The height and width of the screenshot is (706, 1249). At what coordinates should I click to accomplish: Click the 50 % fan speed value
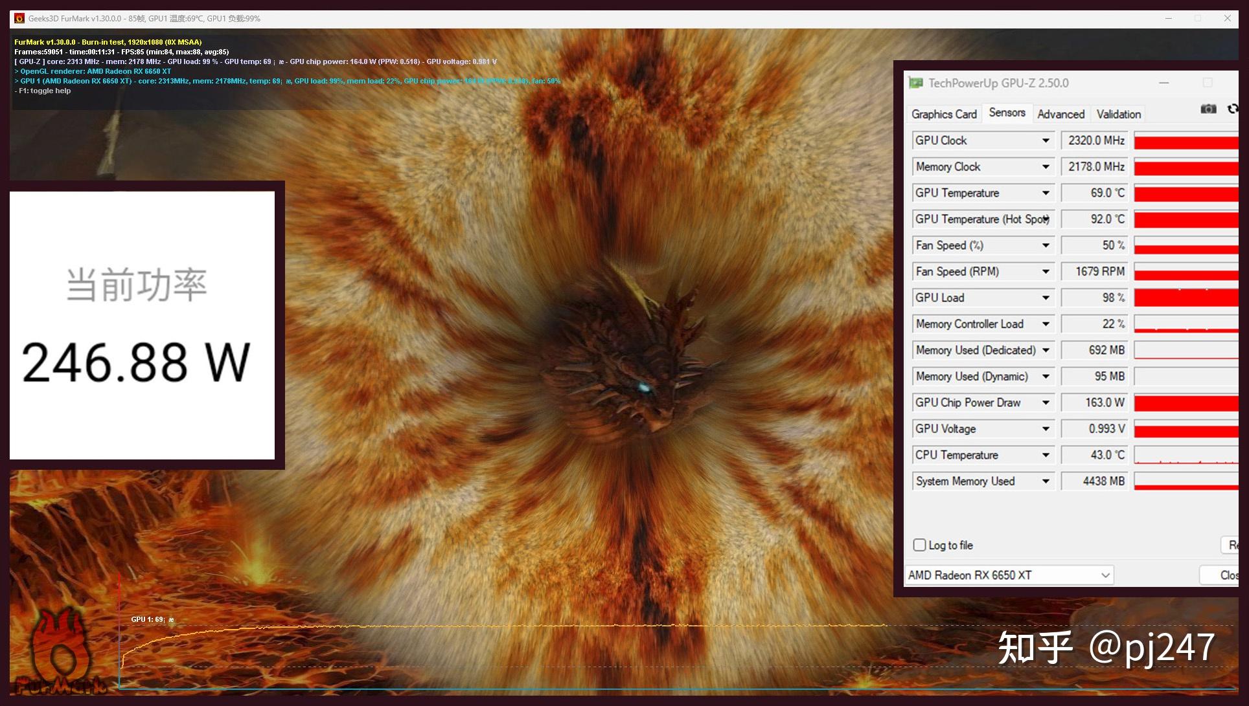[x=1096, y=245]
